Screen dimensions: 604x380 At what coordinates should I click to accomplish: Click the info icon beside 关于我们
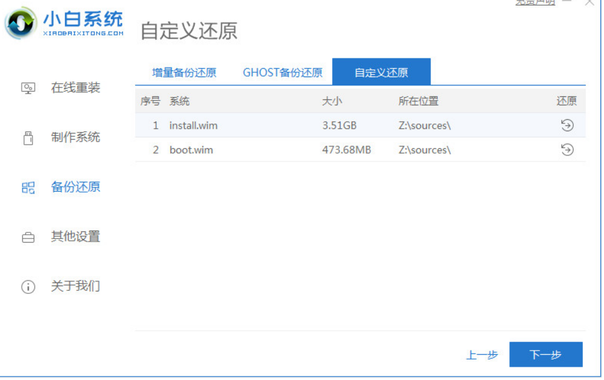pos(28,287)
